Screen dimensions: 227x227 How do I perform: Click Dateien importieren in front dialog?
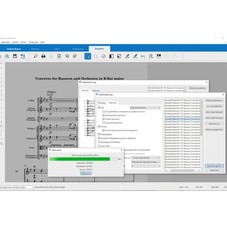click(214, 100)
